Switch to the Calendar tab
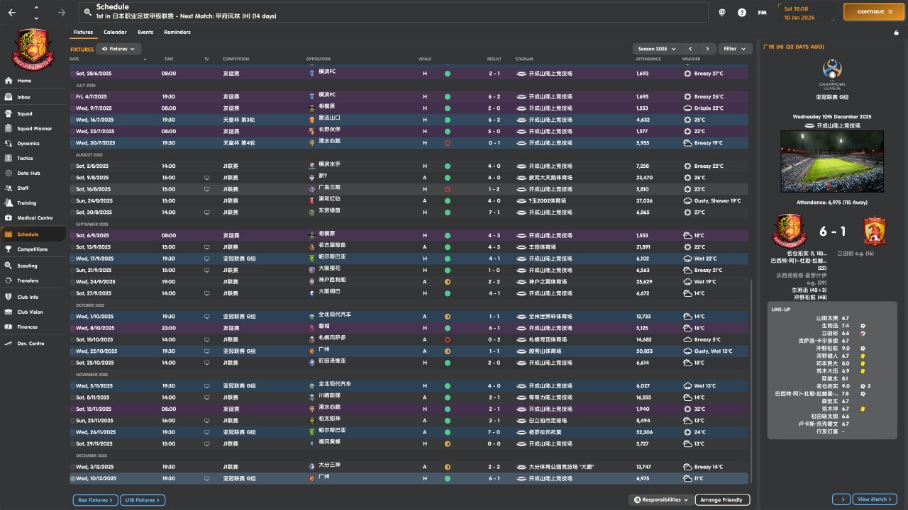 115,33
